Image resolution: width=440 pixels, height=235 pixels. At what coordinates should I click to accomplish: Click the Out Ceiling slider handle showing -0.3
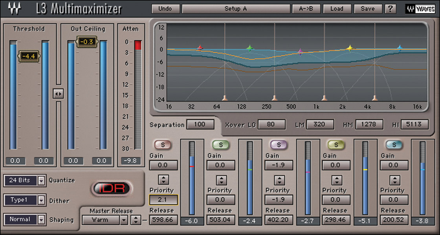[86, 42]
